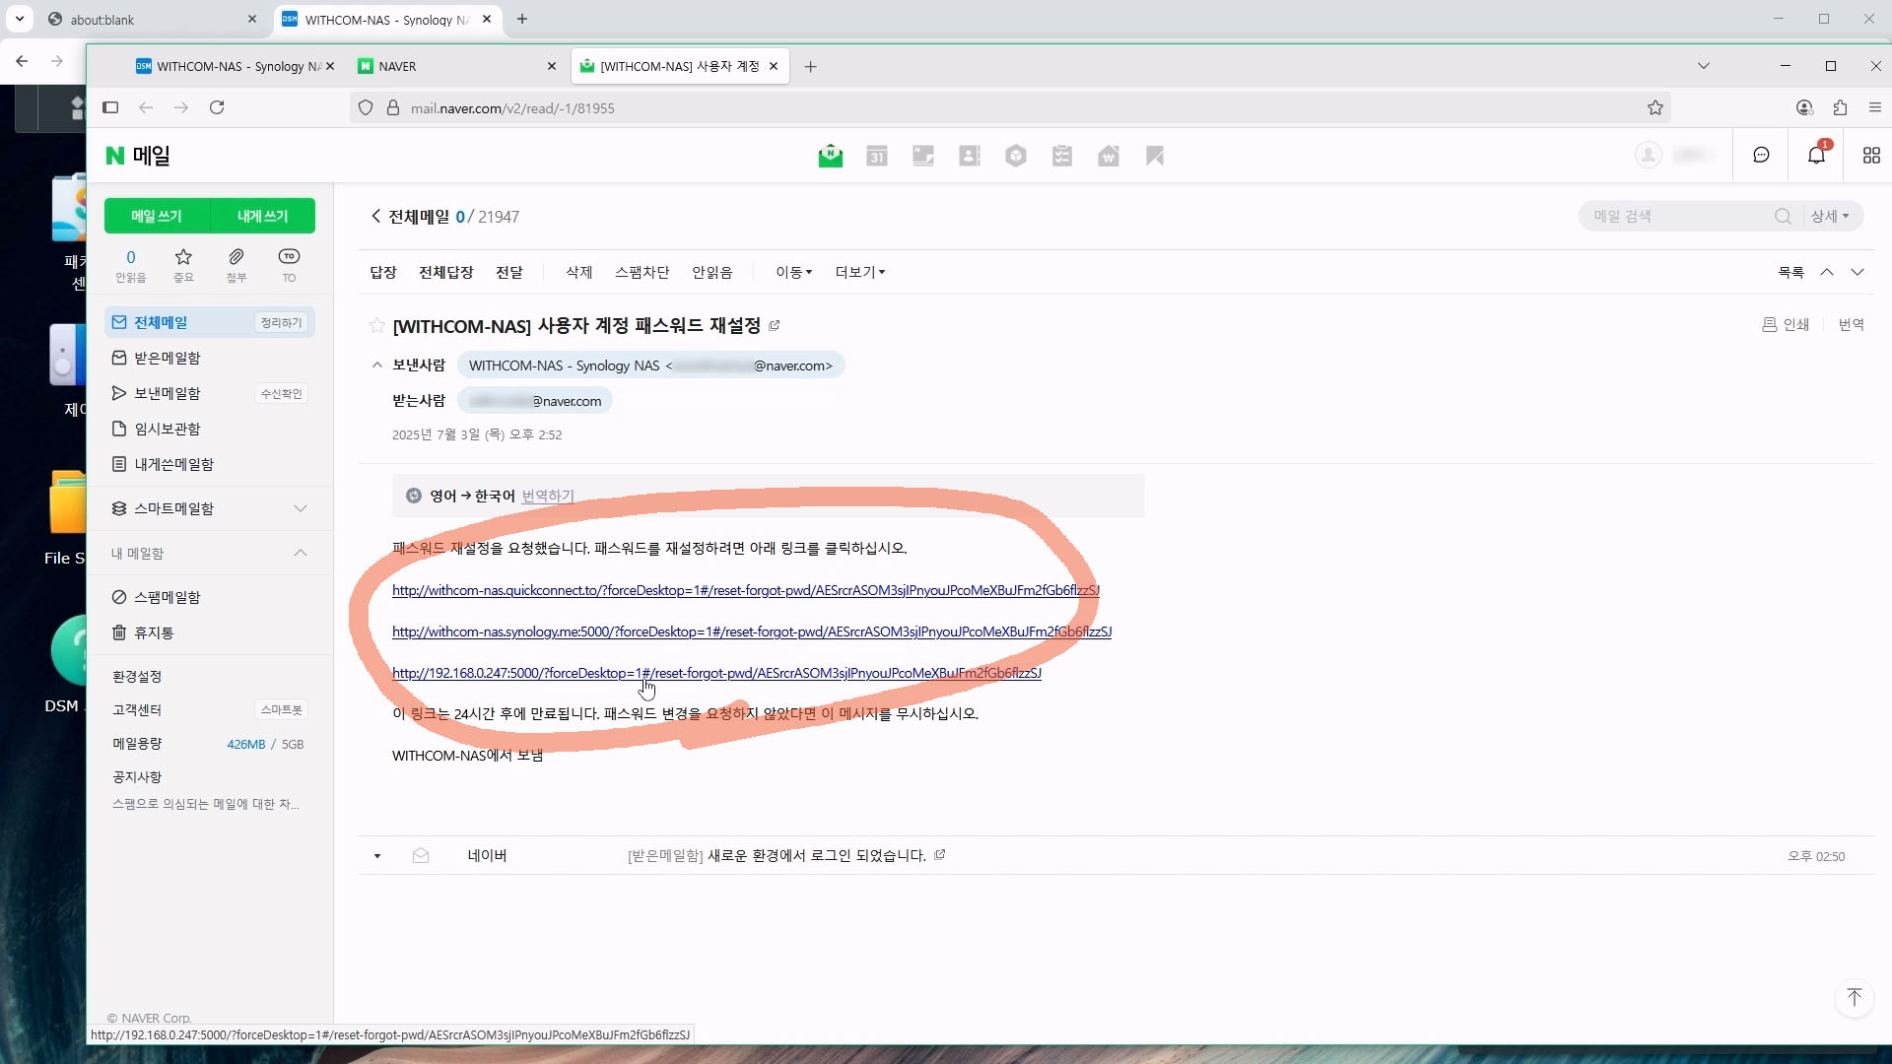
Task: Collapse the sender details chevron
Action: 376,365
